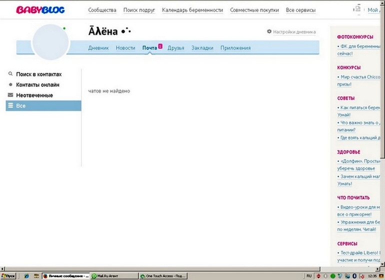Click the list icon beside Все
Viewport: 385px width, 280px height.
10,106
